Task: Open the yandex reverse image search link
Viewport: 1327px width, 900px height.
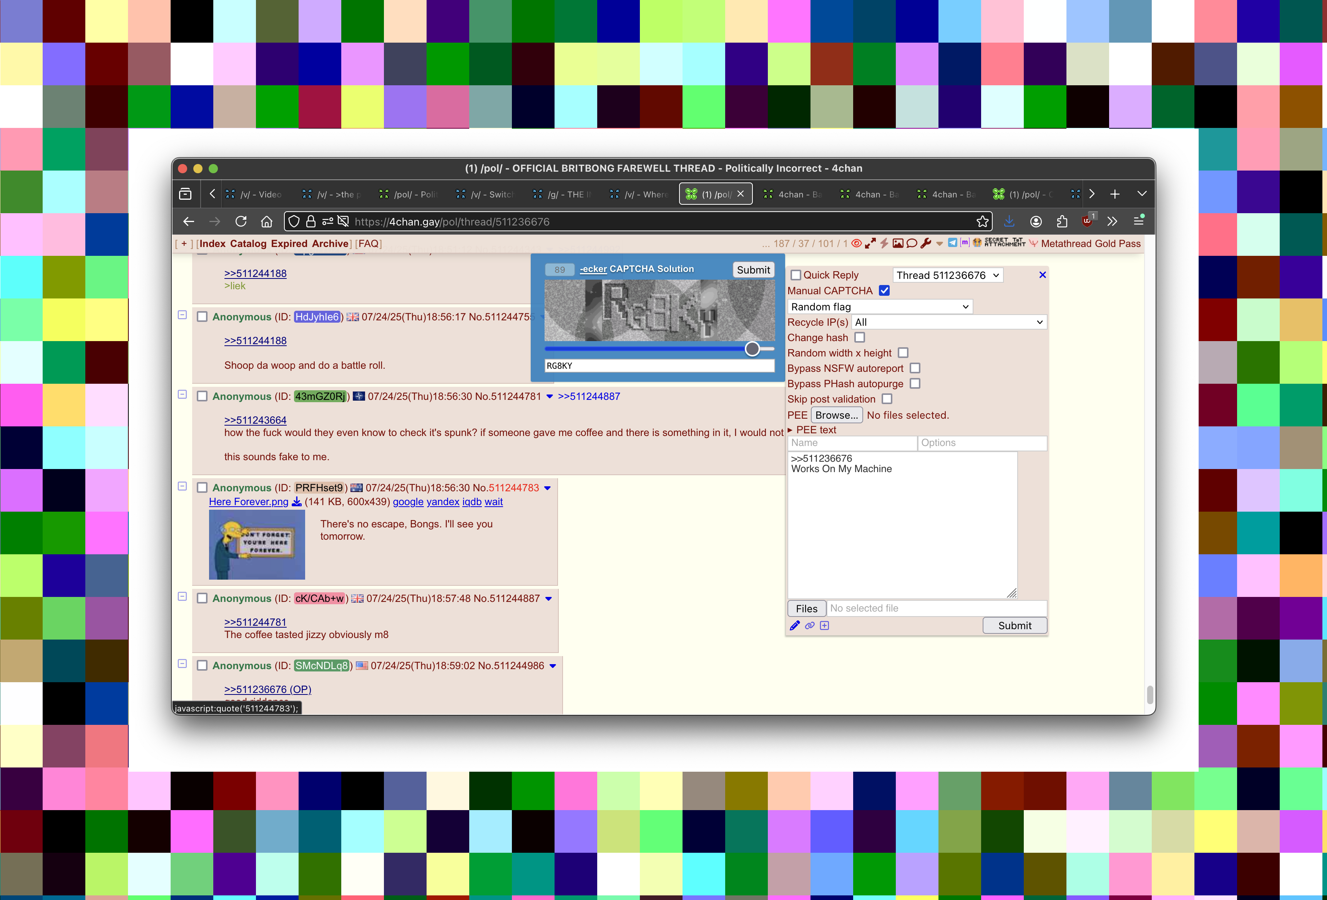Action: [442, 502]
